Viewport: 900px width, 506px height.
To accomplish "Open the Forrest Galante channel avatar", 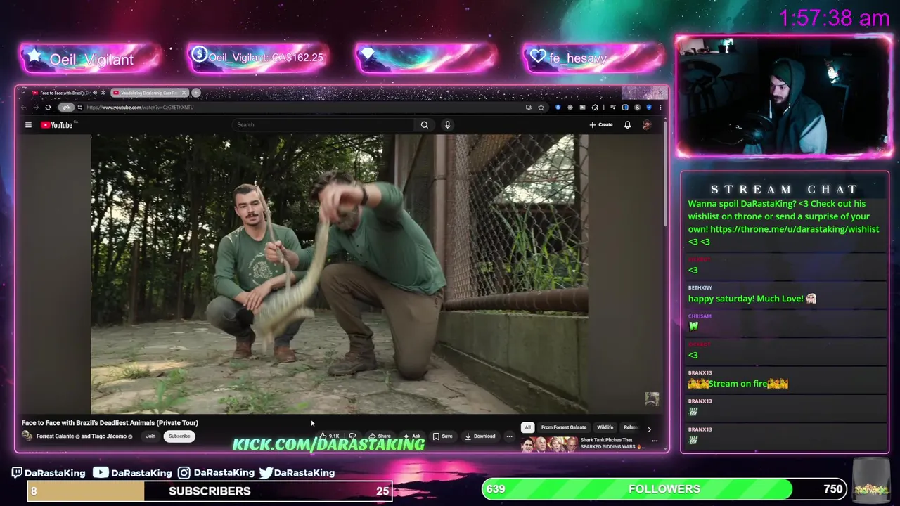I will (x=27, y=436).
